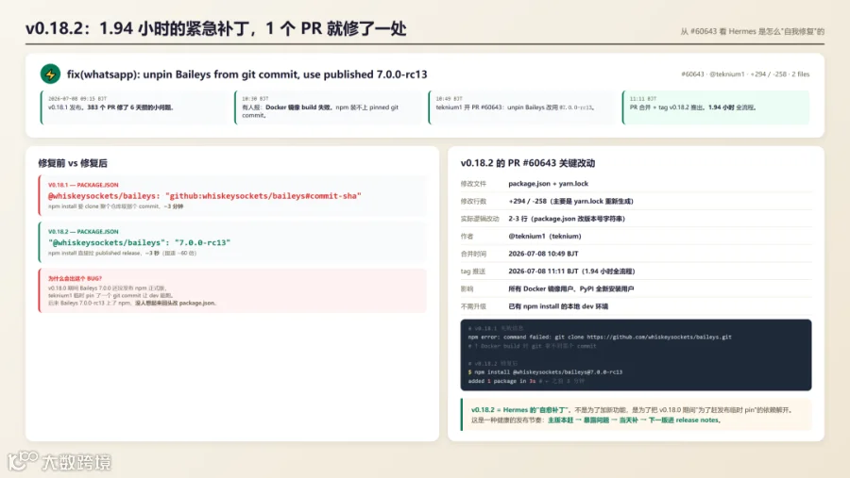Click the callout line ending '下一版进 release notes'
850x478 pixels.
point(596,420)
